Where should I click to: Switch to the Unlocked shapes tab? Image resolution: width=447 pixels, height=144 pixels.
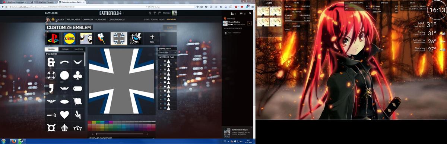pyautogui.click(x=79, y=49)
